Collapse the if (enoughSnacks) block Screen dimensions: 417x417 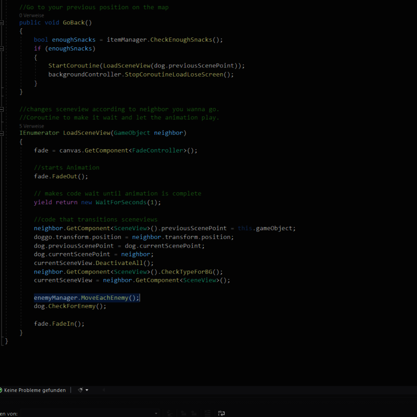pos(2,48)
